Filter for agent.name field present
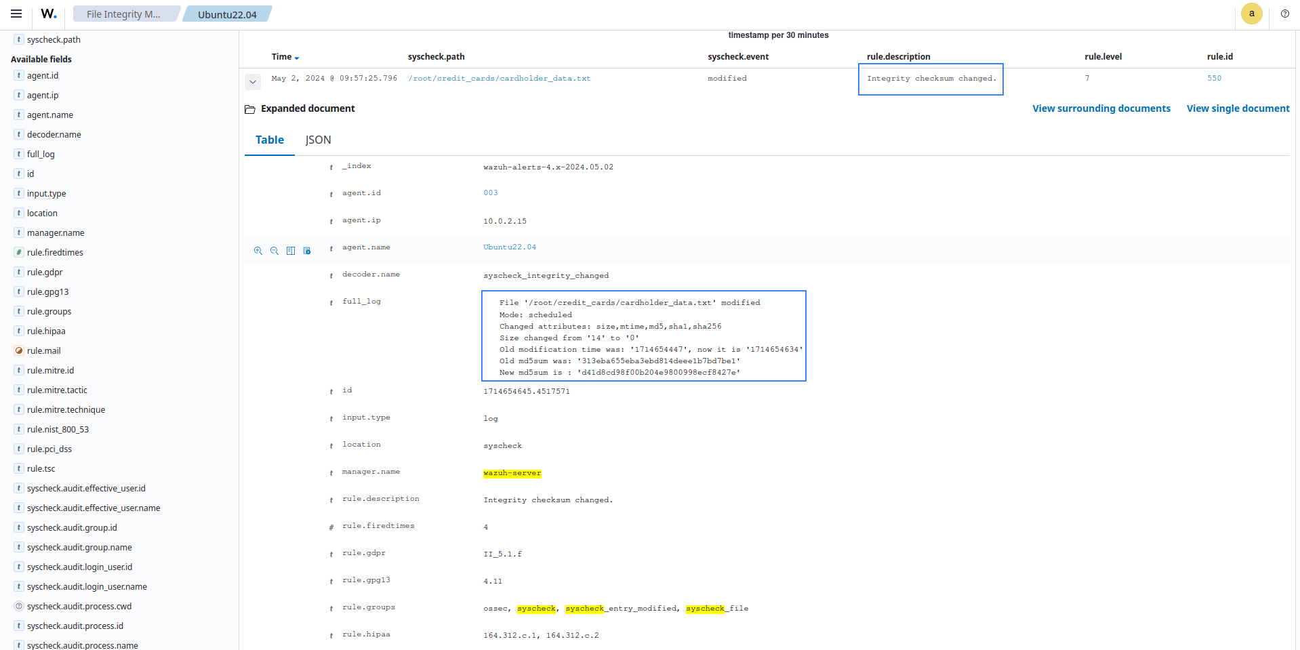The height and width of the screenshot is (650, 1300). coord(307,251)
